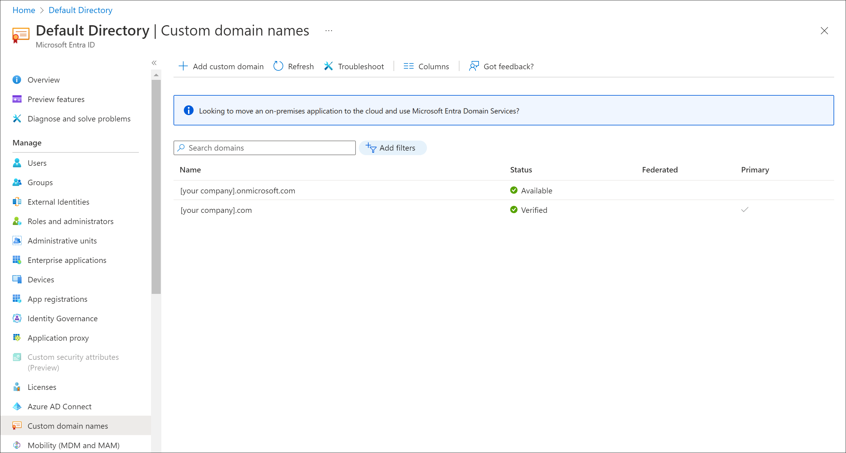Click the Got feedback? button
Image resolution: width=846 pixels, height=453 pixels.
(501, 66)
